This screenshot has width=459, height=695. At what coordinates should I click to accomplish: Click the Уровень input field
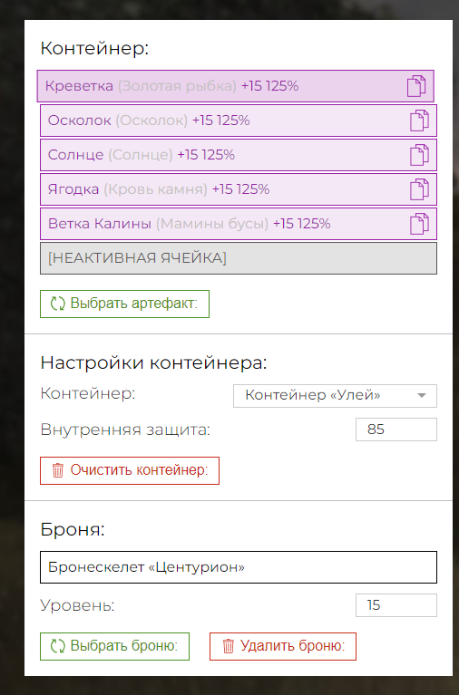(396, 605)
